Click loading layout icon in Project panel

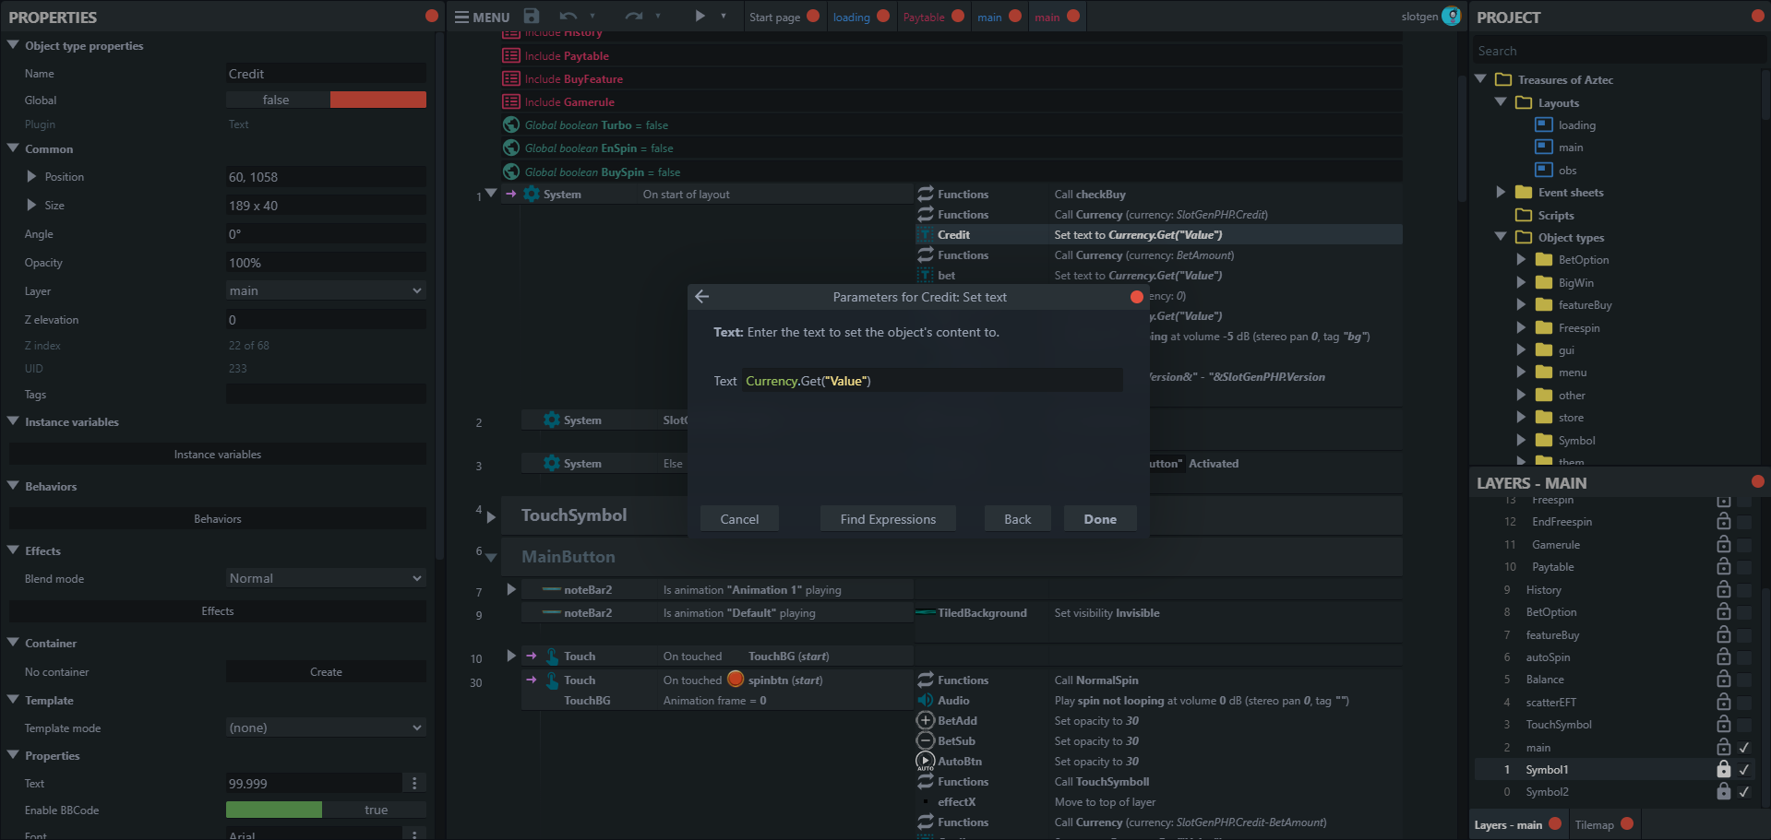coord(1544,124)
